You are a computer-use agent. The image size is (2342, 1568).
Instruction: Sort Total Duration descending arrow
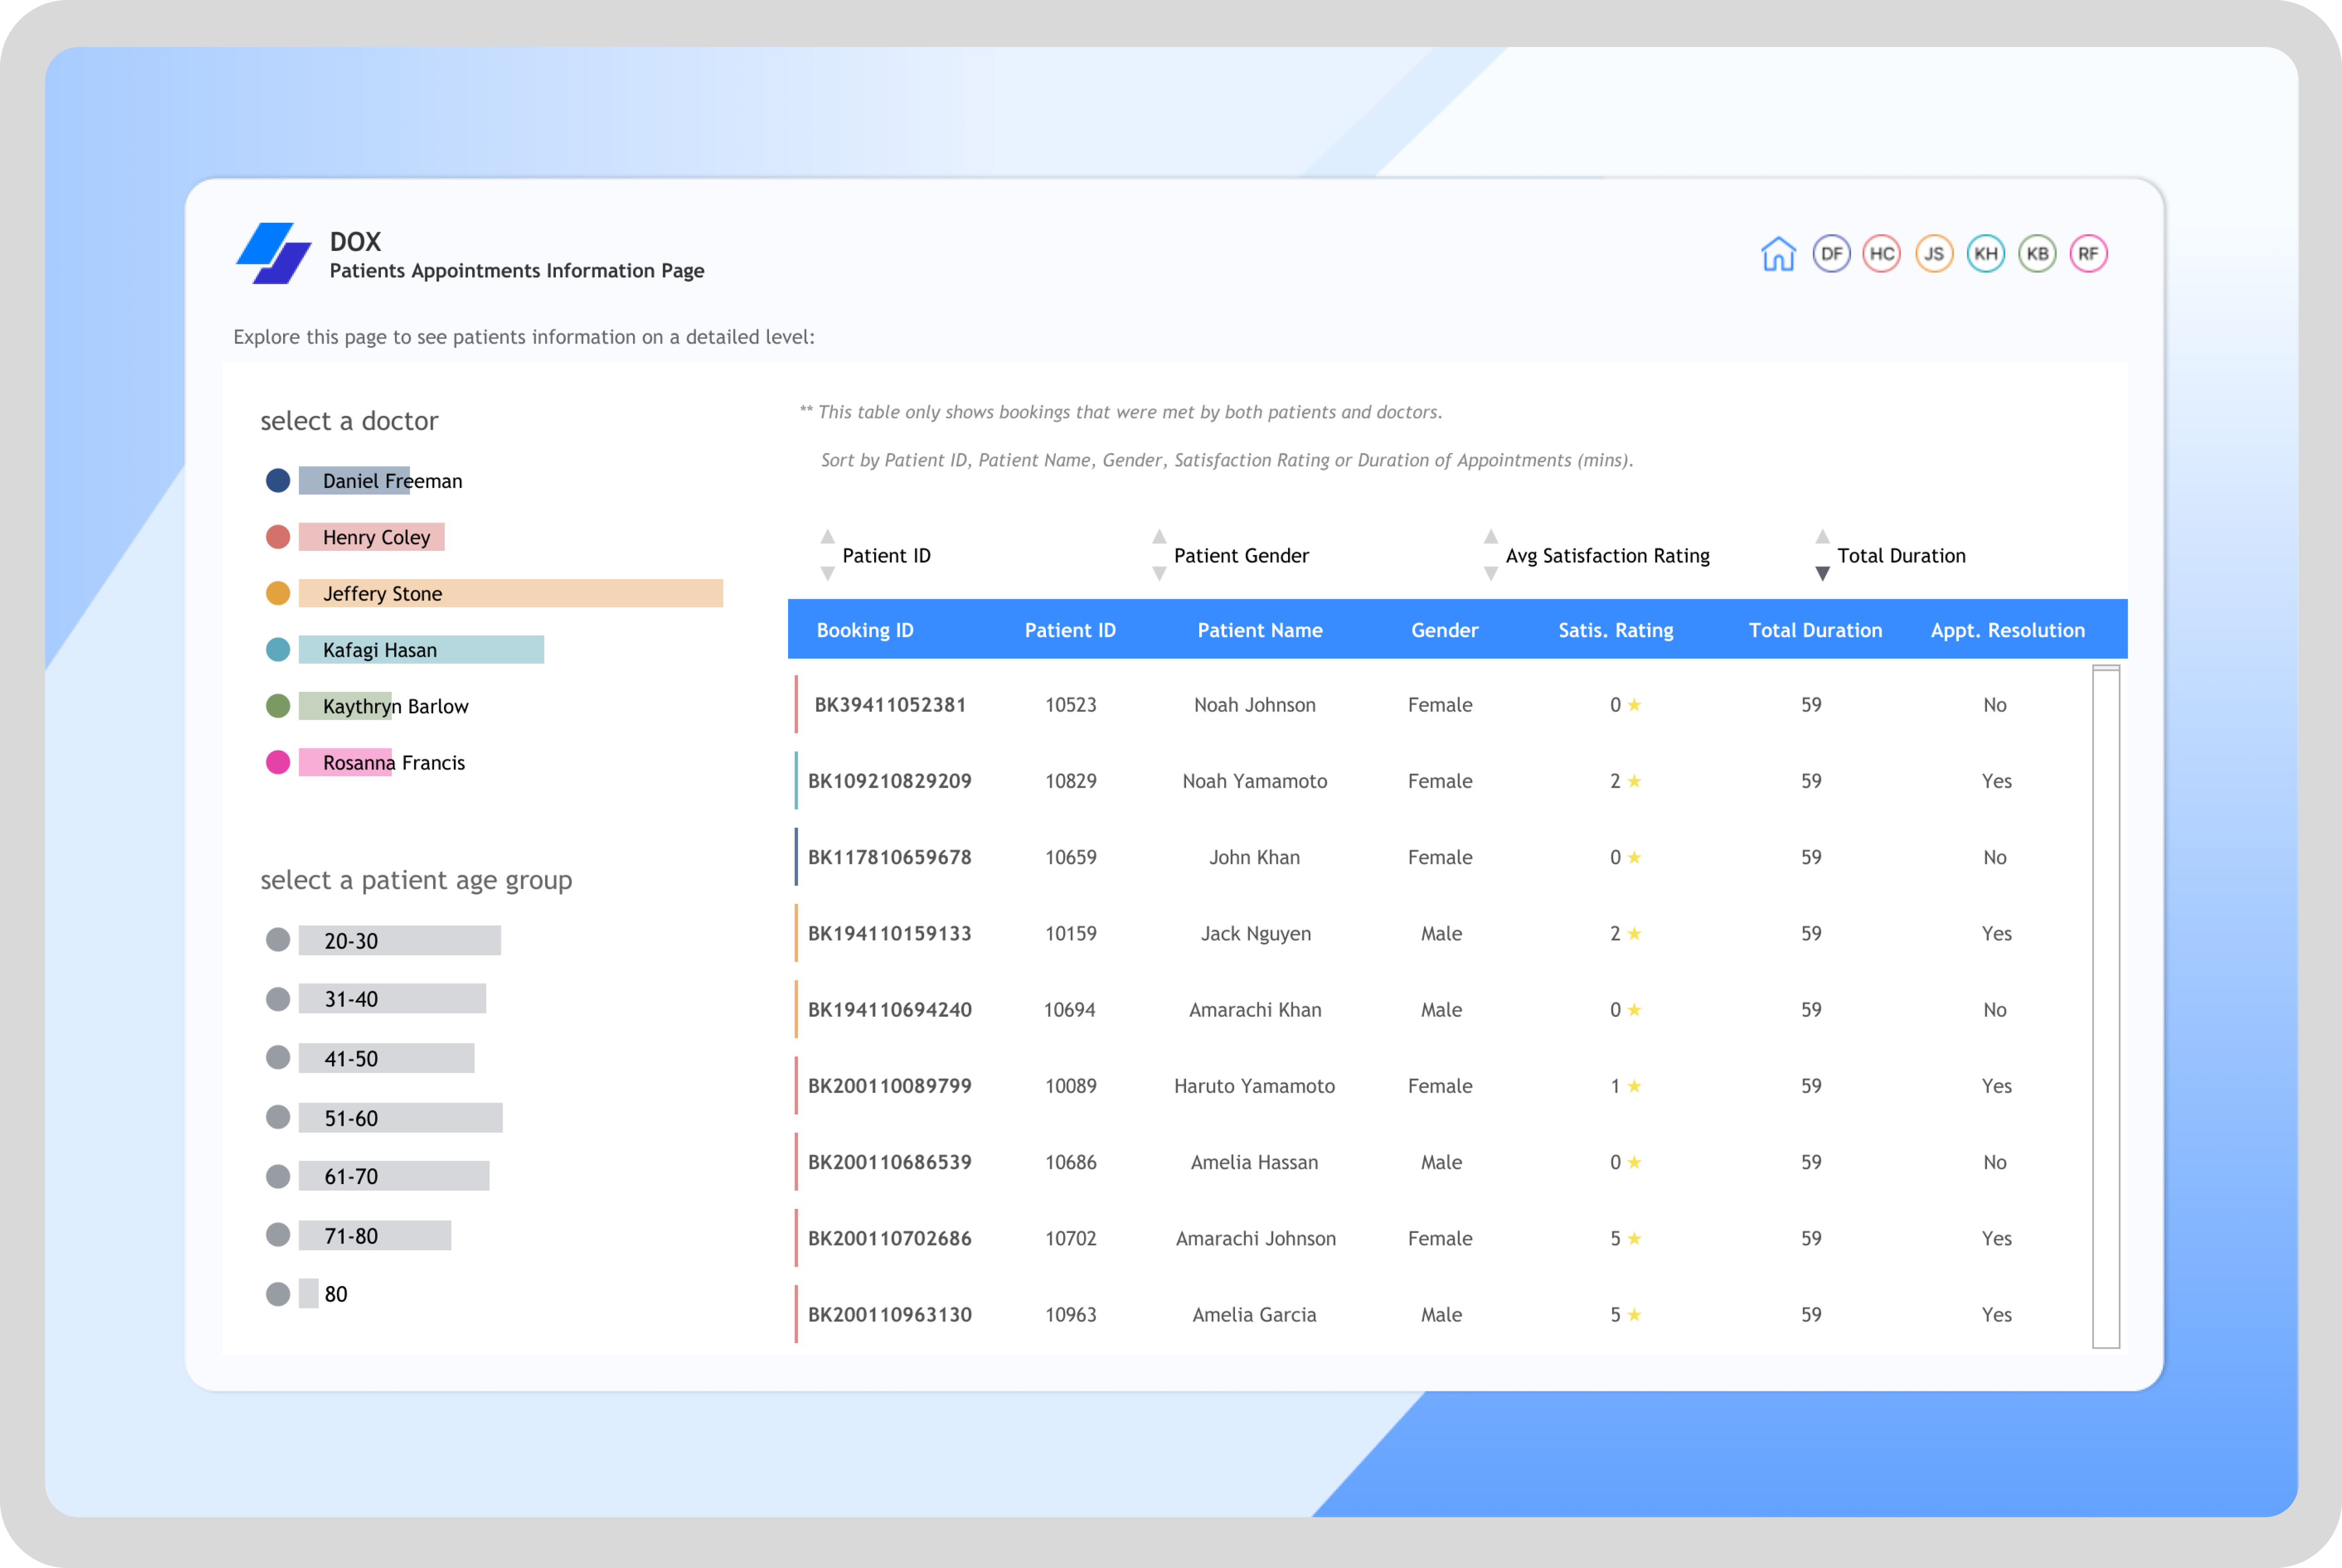click(x=1822, y=573)
